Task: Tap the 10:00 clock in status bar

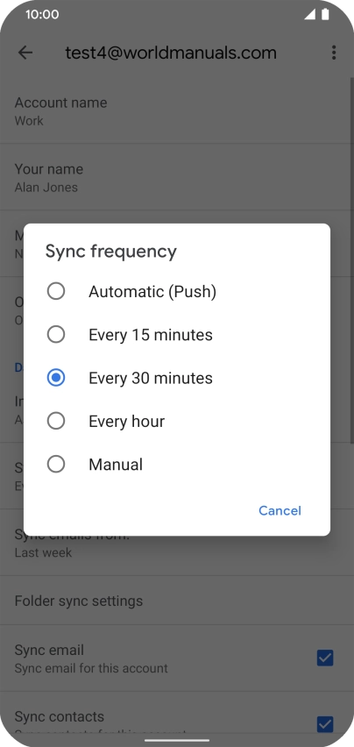Action: point(42,14)
